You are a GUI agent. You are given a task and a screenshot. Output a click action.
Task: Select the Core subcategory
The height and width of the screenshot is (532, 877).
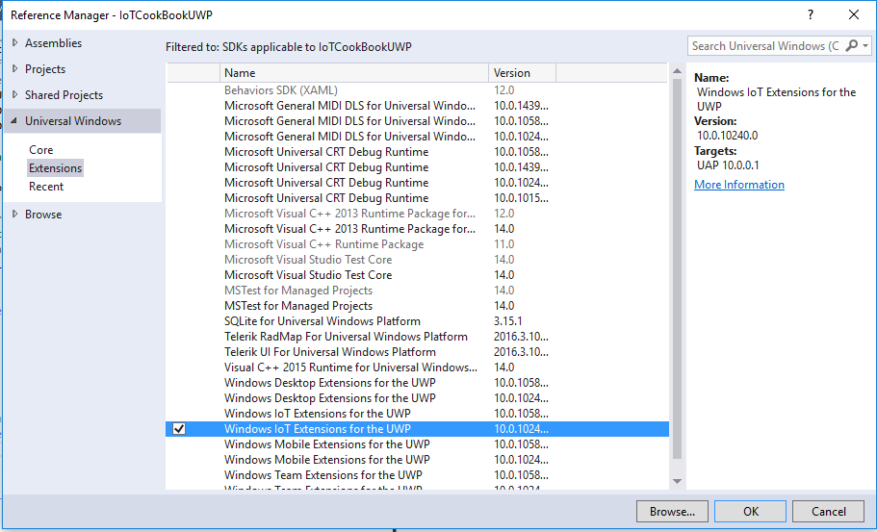(x=41, y=150)
